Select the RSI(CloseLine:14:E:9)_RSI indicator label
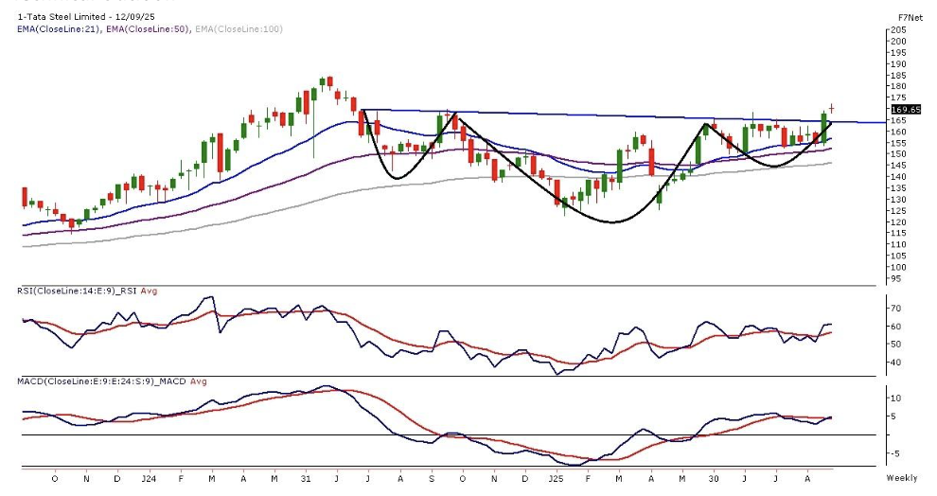This screenshot has height=496, width=937. (x=78, y=291)
